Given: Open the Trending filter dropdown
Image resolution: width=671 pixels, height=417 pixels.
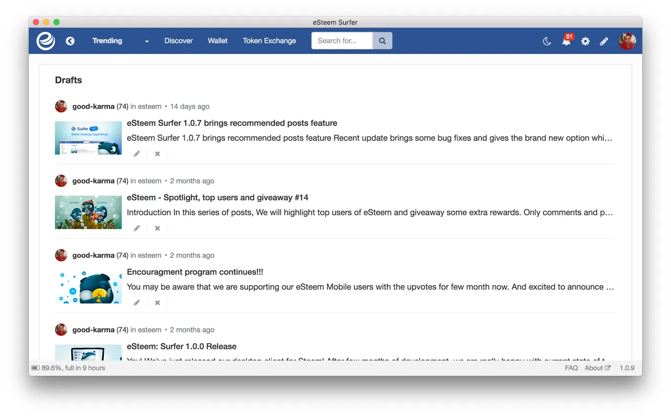Looking at the screenshot, I should pyautogui.click(x=107, y=41).
